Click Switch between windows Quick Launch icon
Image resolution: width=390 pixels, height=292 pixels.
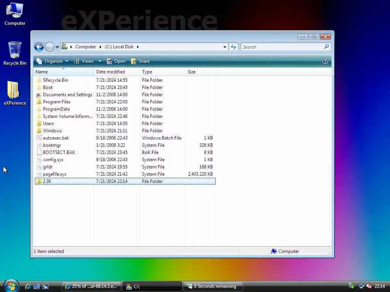point(45,286)
